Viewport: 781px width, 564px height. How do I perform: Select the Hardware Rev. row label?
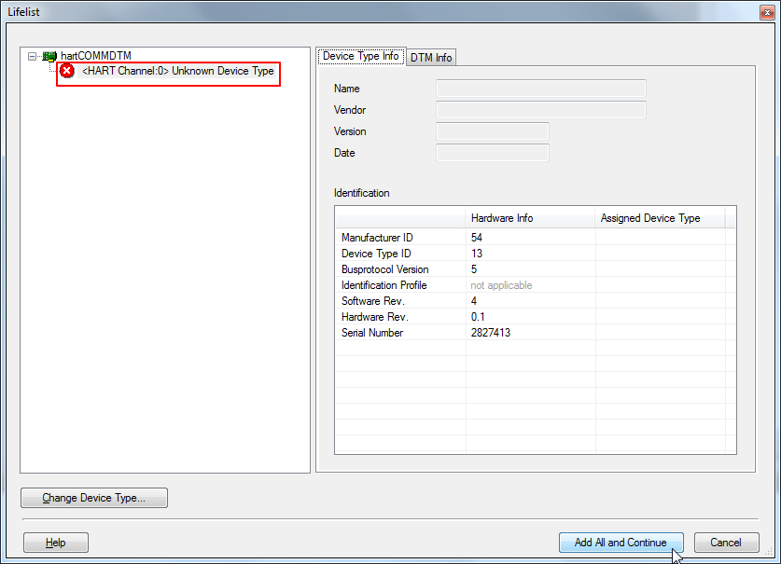point(374,317)
